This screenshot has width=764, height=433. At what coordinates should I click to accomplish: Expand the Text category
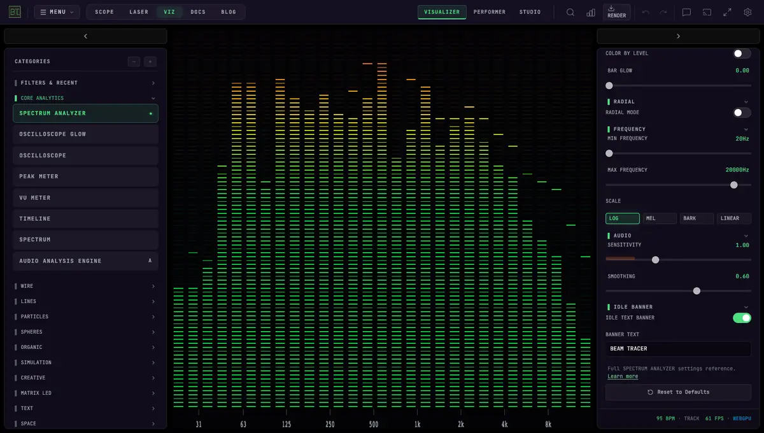(85, 408)
